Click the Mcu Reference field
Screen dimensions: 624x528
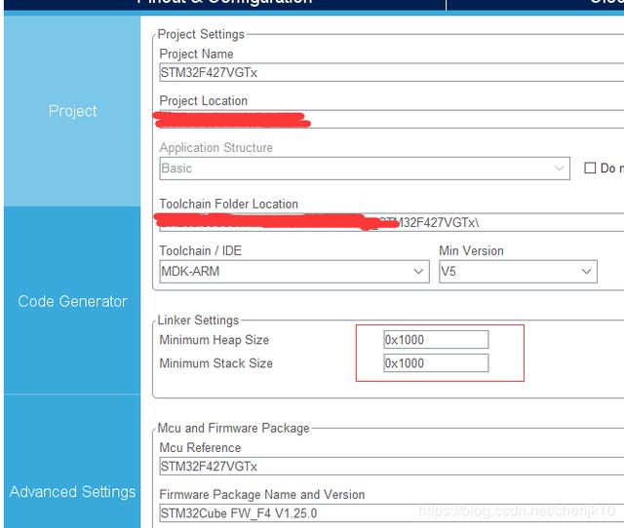point(392,466)
